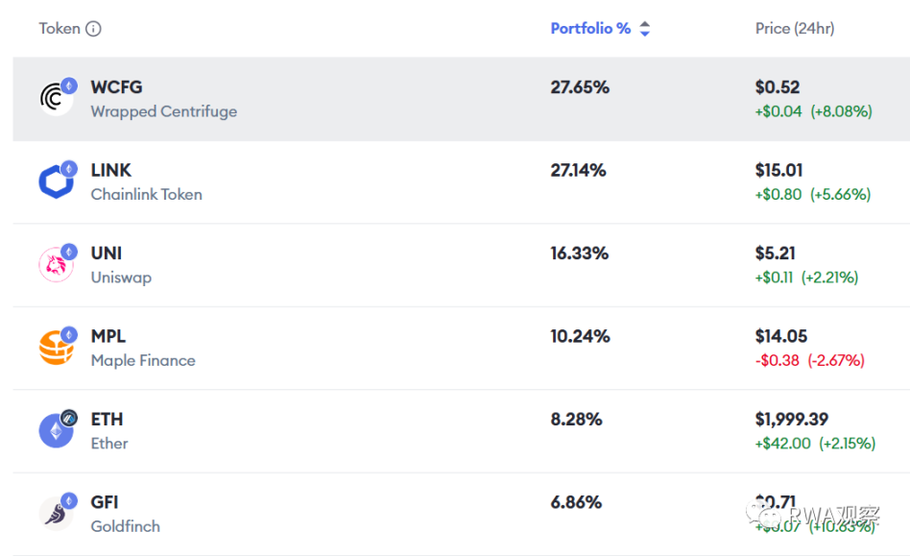Click the WCFG 27.65% portfolio value
The width and height of the screenshot is (910, 556).
pos(580,87)
